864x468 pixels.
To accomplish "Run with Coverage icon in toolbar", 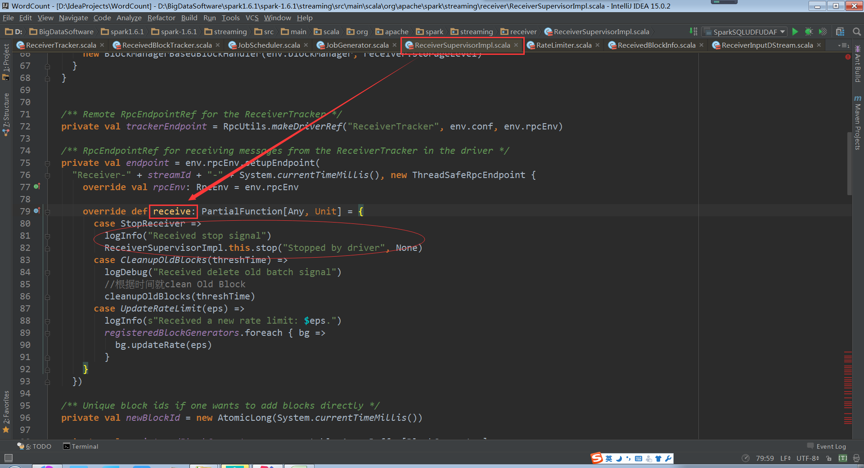I will click(823, 31).
